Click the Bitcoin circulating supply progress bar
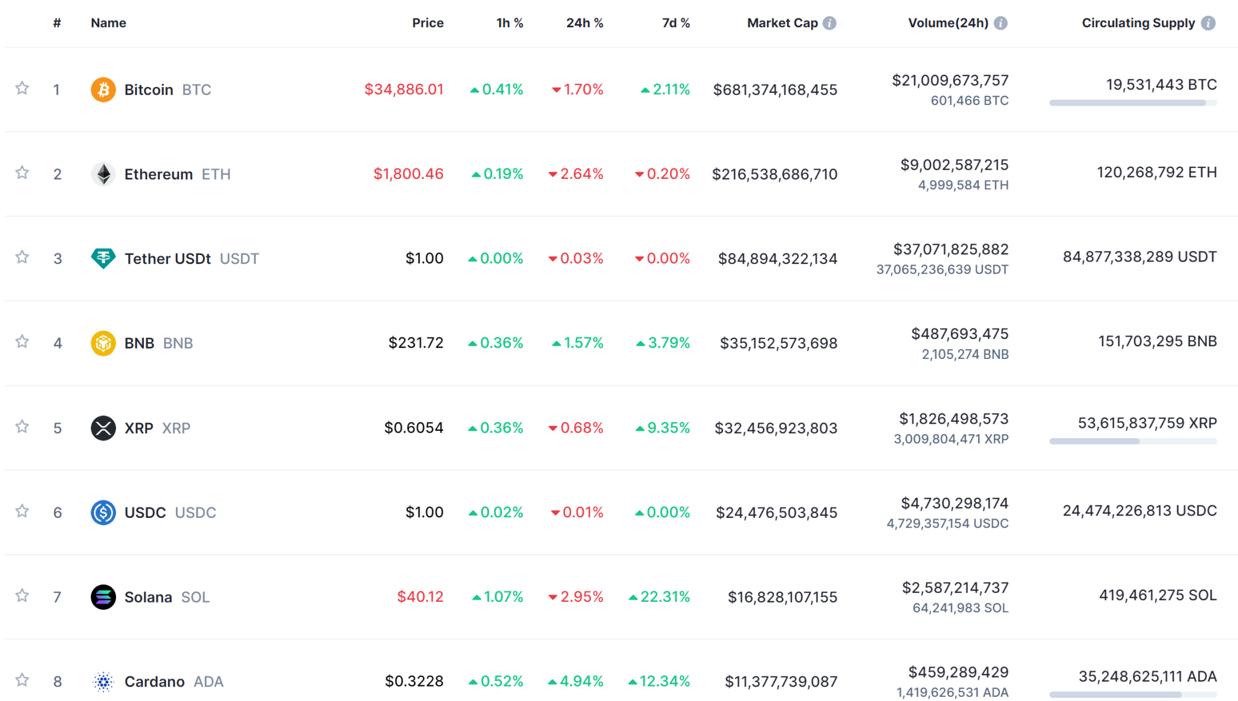This screenshot has height=701, width=1238. point(1133,103)
